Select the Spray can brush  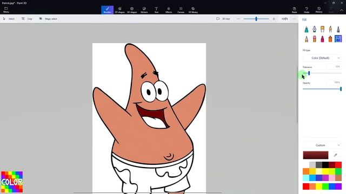(330, 39)
